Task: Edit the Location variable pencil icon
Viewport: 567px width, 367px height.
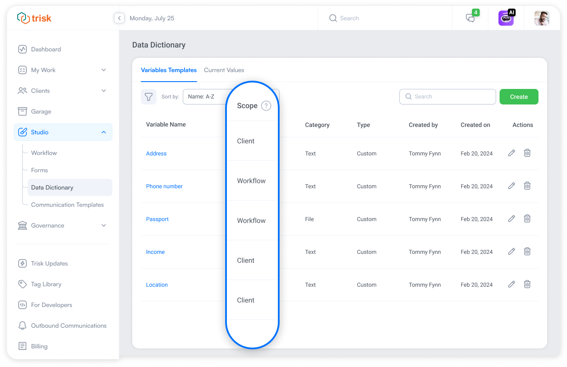Action: 512,284
